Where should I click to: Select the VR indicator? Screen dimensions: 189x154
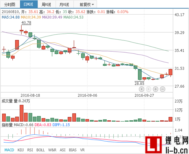[82, 150]
